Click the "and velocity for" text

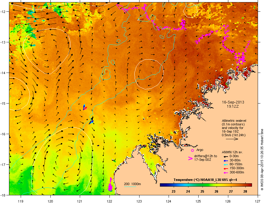[x=232, y=128]
